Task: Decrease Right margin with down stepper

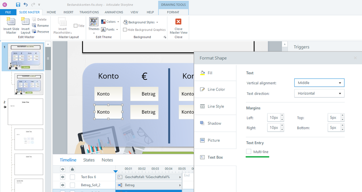Action: pyautogui.click(x=282, y=130)
